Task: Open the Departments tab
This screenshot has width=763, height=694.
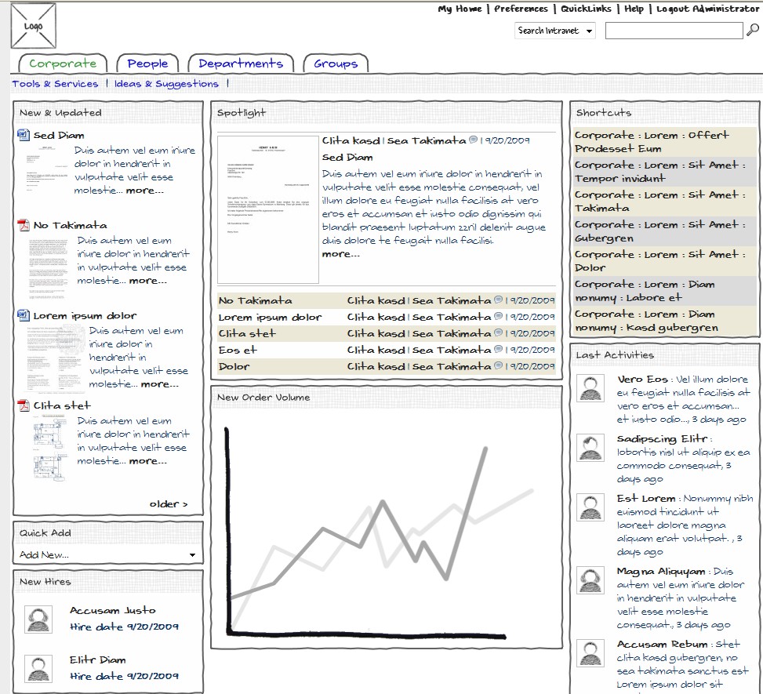Action: coord(240,64)
